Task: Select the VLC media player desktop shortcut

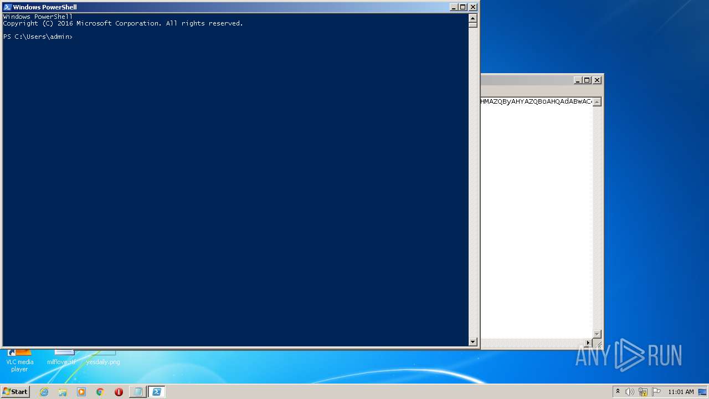Action: tap(19, 361)
